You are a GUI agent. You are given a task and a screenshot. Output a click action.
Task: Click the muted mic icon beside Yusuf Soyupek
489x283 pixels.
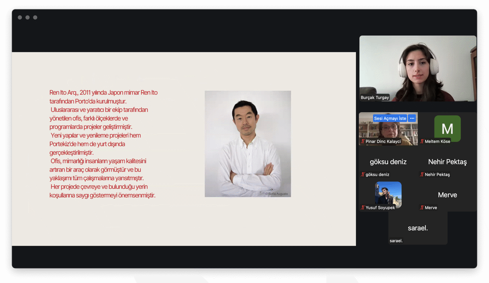363,207
